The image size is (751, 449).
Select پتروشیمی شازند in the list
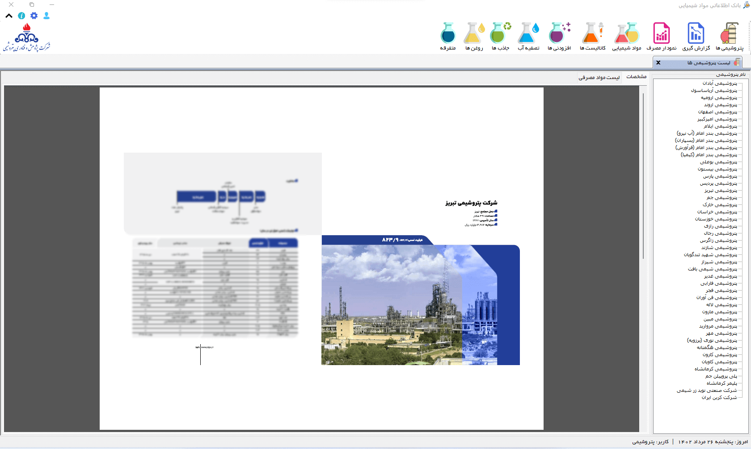(x=719, y=248)
